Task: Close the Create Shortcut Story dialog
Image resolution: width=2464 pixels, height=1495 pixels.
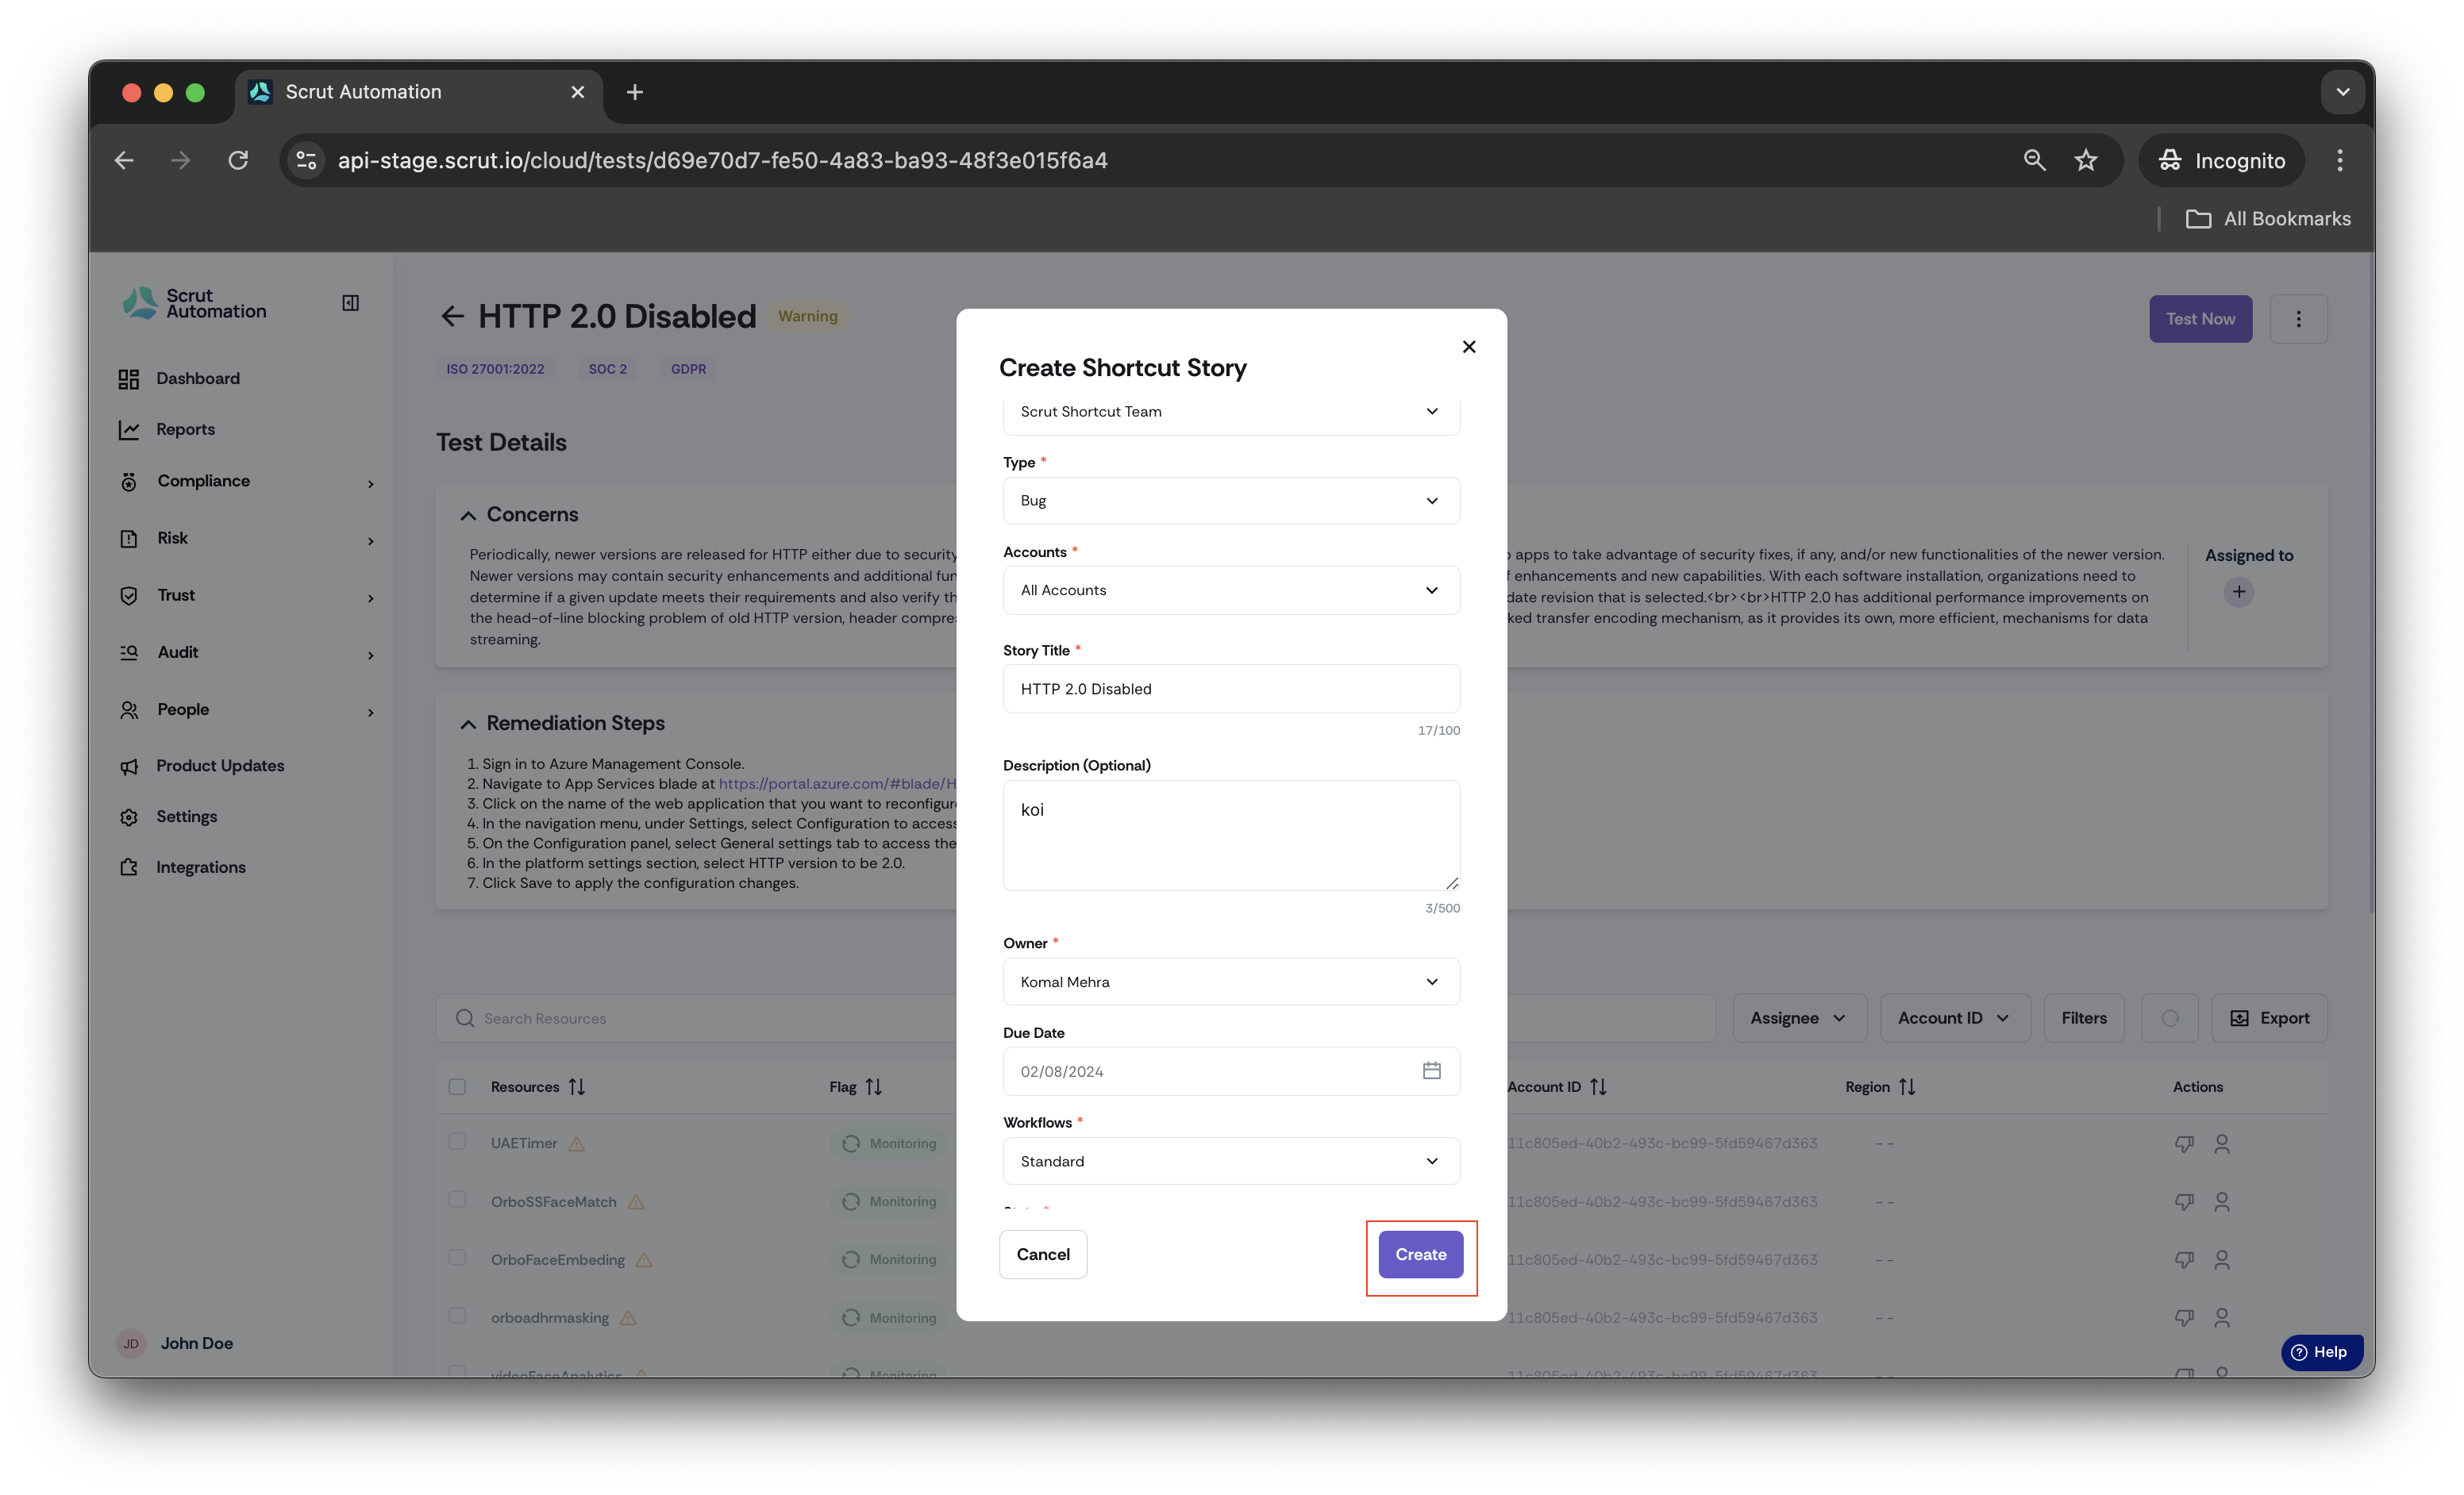Action: [x=1468, y=347]
